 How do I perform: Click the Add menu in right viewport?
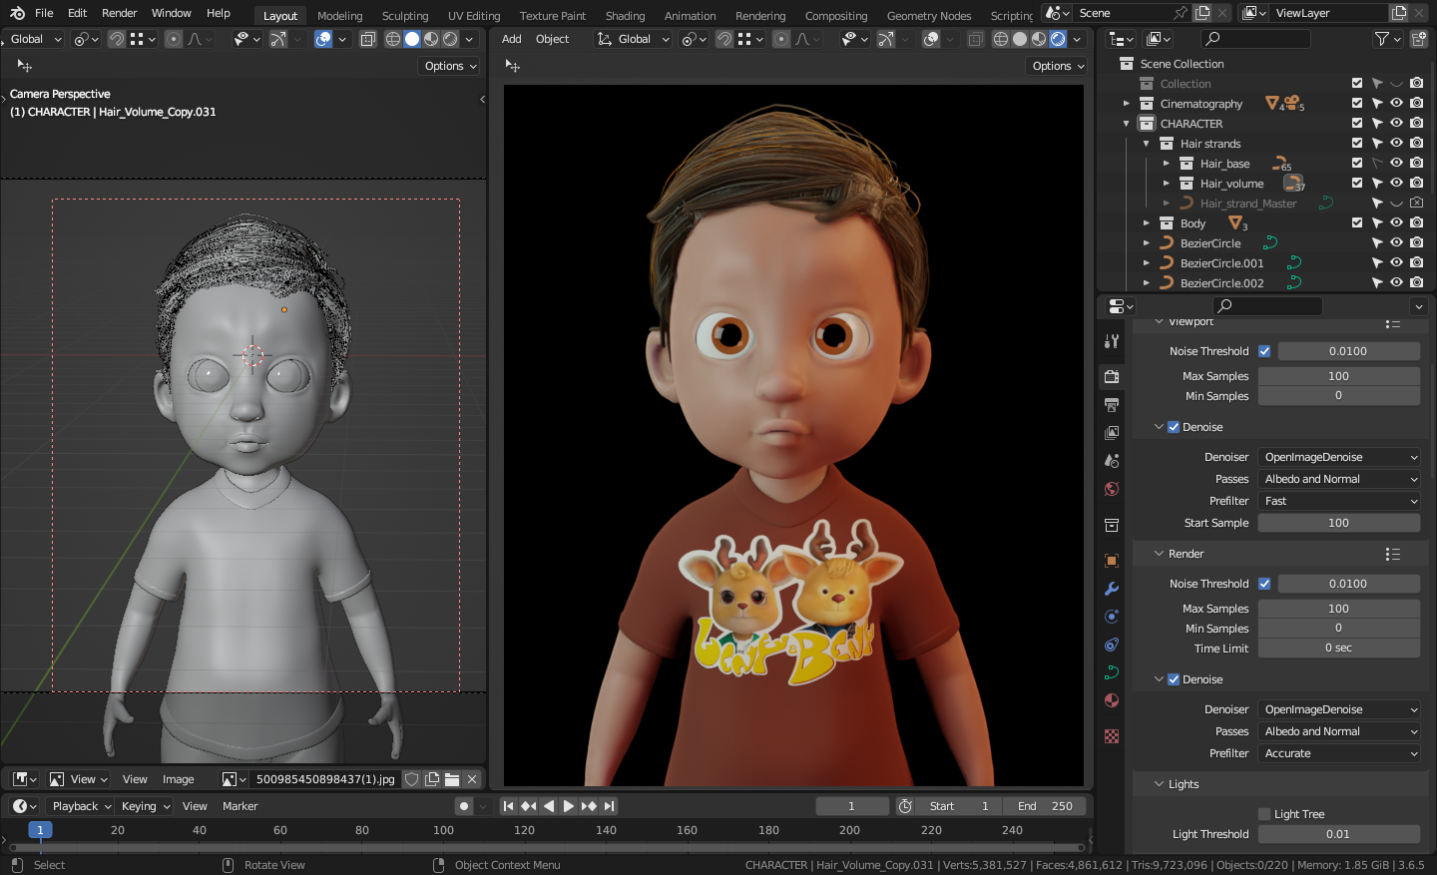point(511,39)
